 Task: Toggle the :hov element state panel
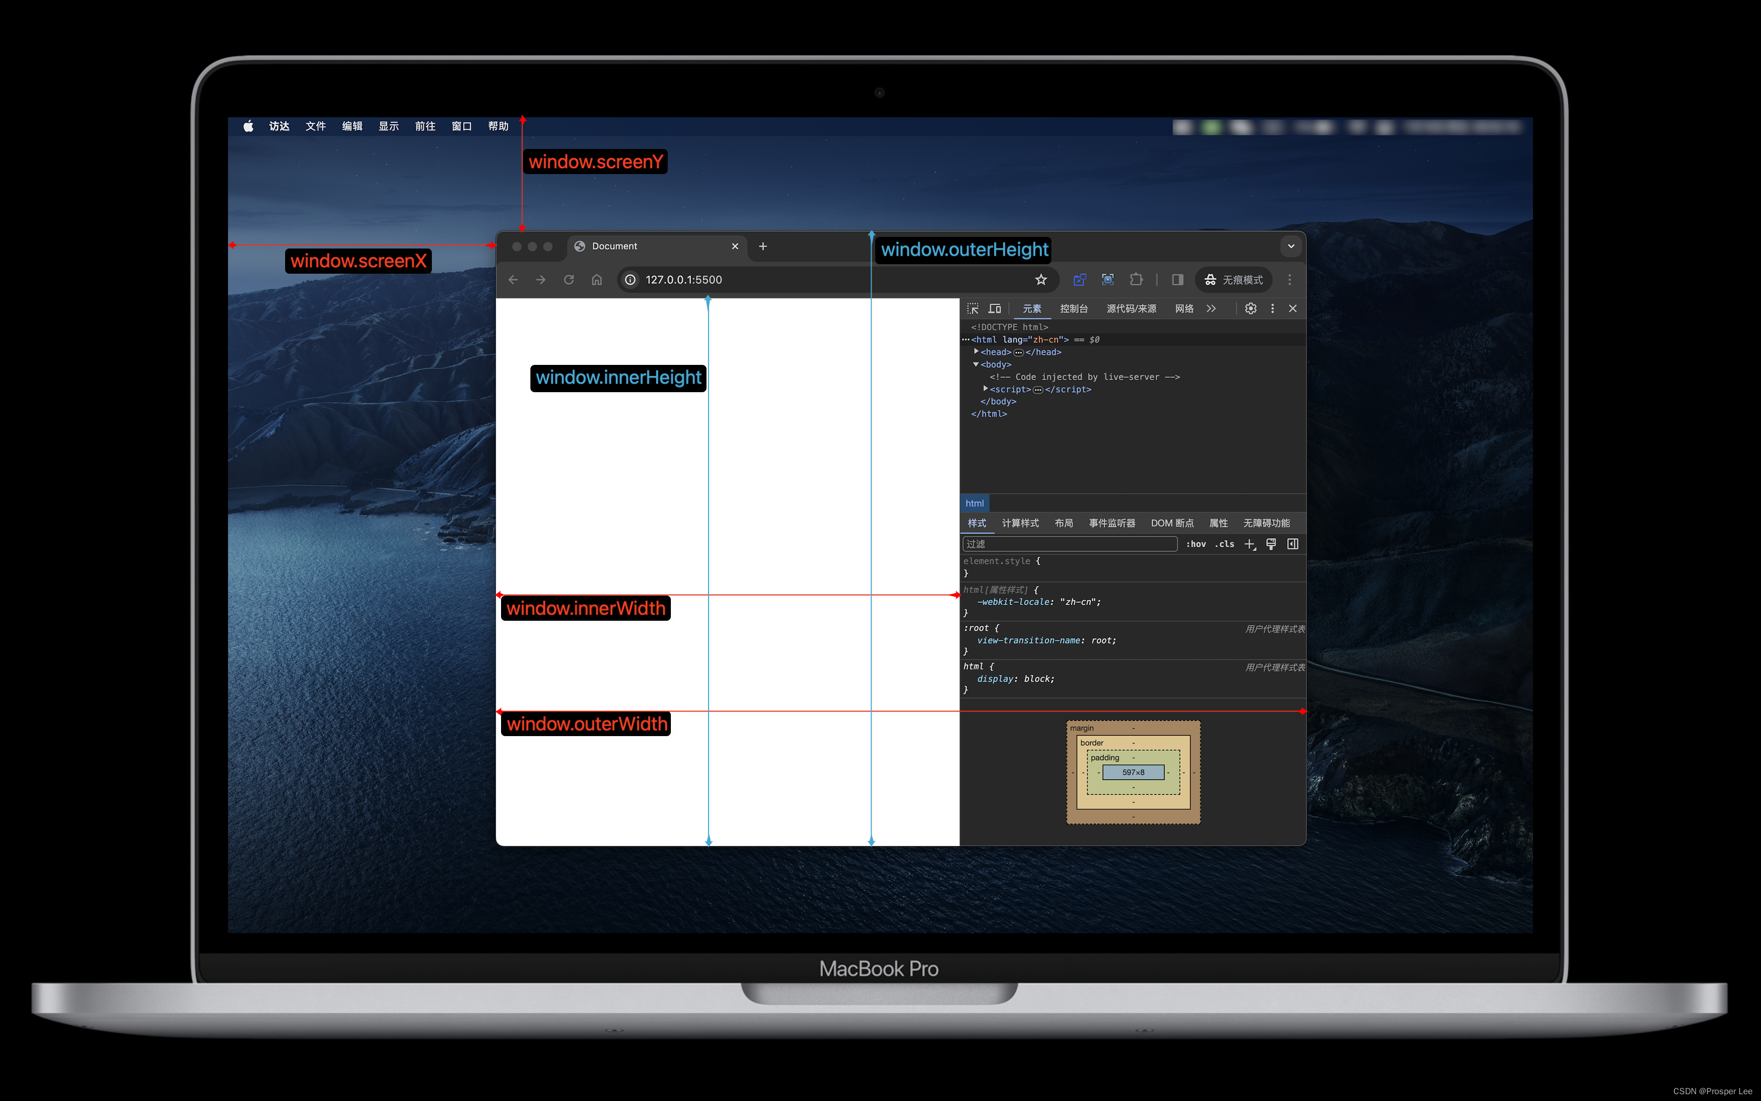(x=1197, y=544)
